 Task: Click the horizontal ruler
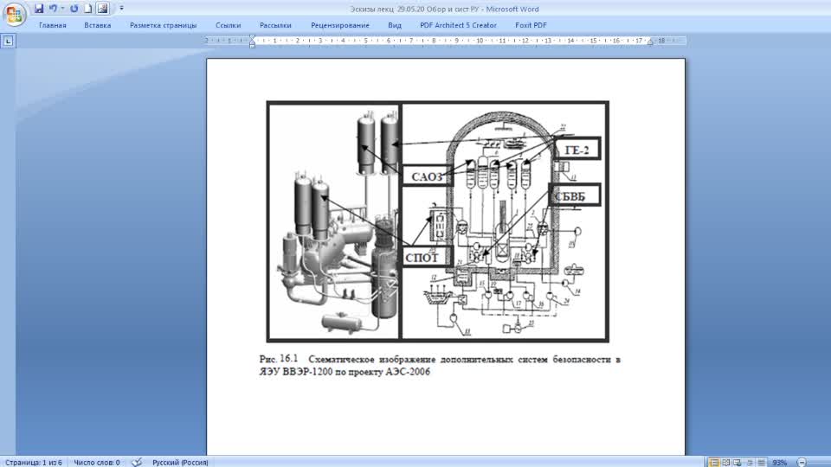point(446,41)
